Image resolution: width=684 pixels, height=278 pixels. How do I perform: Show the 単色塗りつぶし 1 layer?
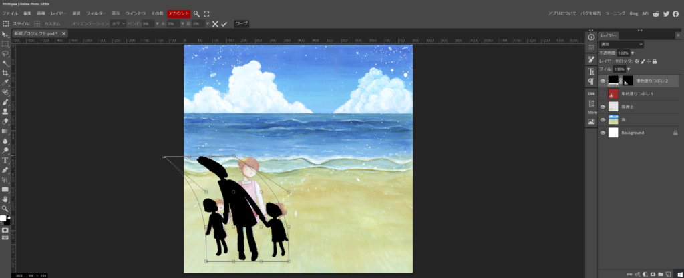(603, 94)
